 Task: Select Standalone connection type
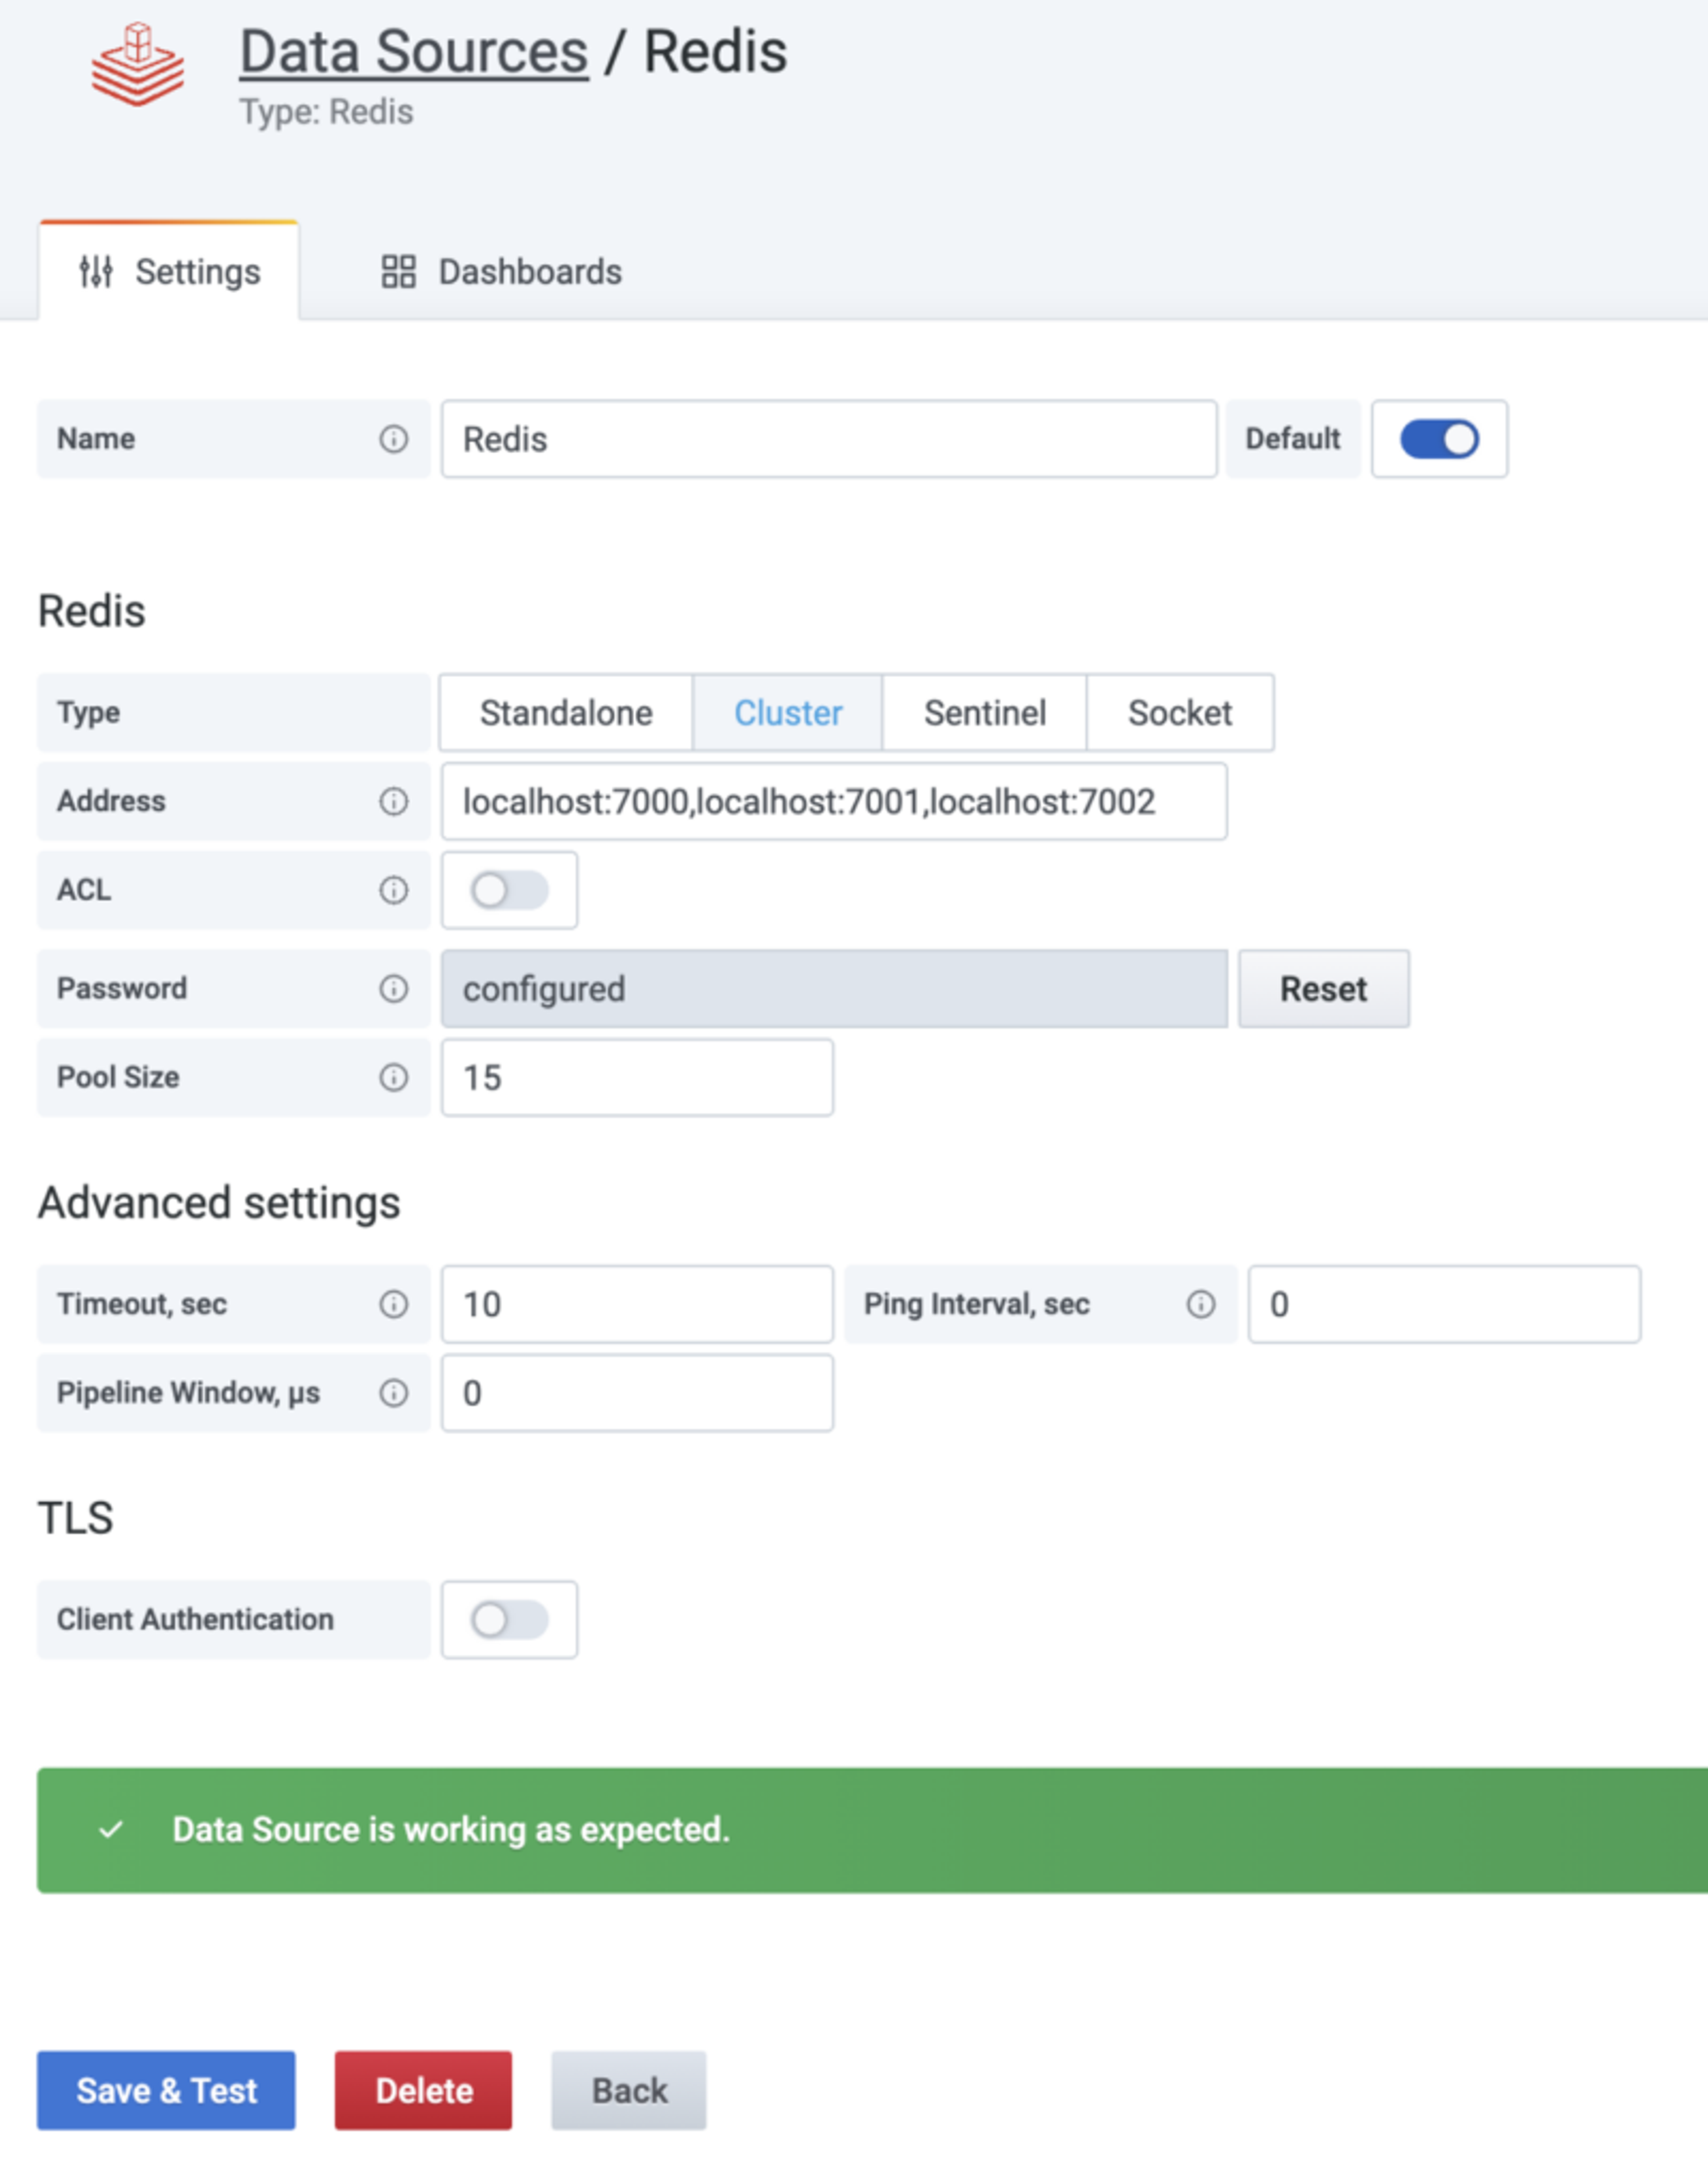click(x=566, y=713)
